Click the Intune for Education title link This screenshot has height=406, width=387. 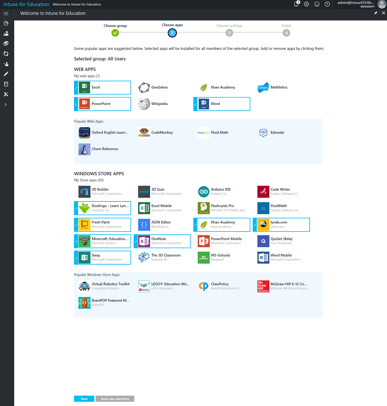coord(26,4)
